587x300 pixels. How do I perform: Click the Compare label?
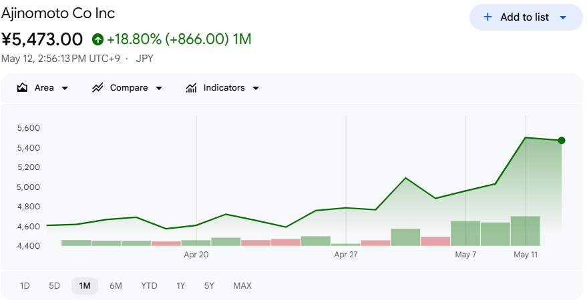[129, 88]
